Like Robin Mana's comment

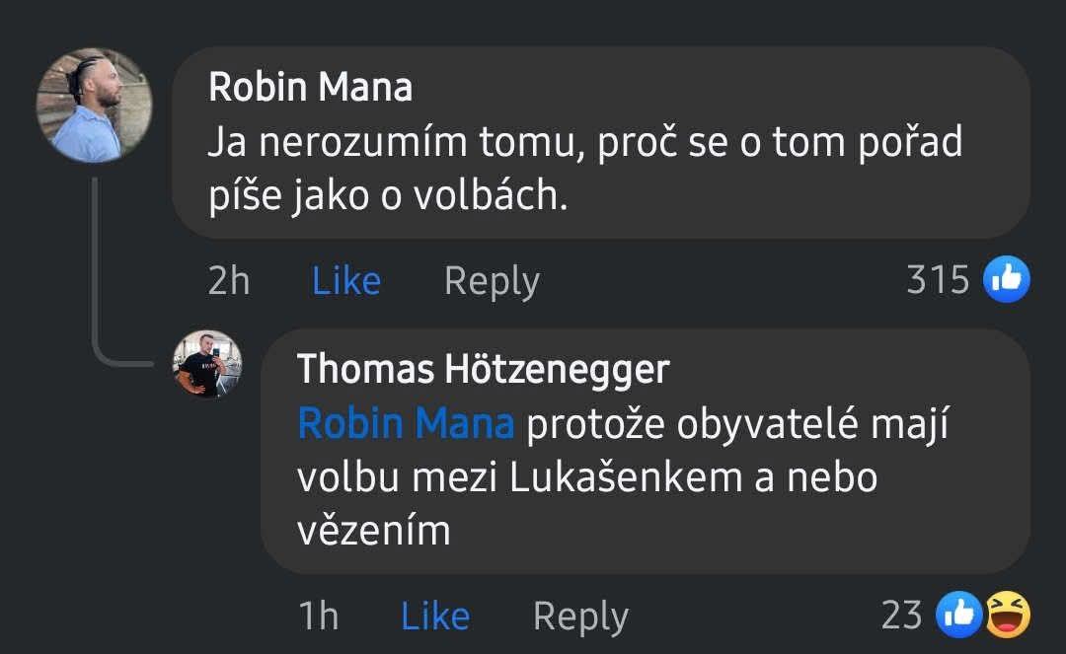[345, 281]
